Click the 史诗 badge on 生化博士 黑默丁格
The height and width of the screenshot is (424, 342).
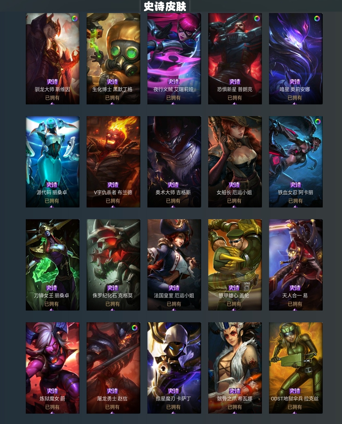point(112,82)
